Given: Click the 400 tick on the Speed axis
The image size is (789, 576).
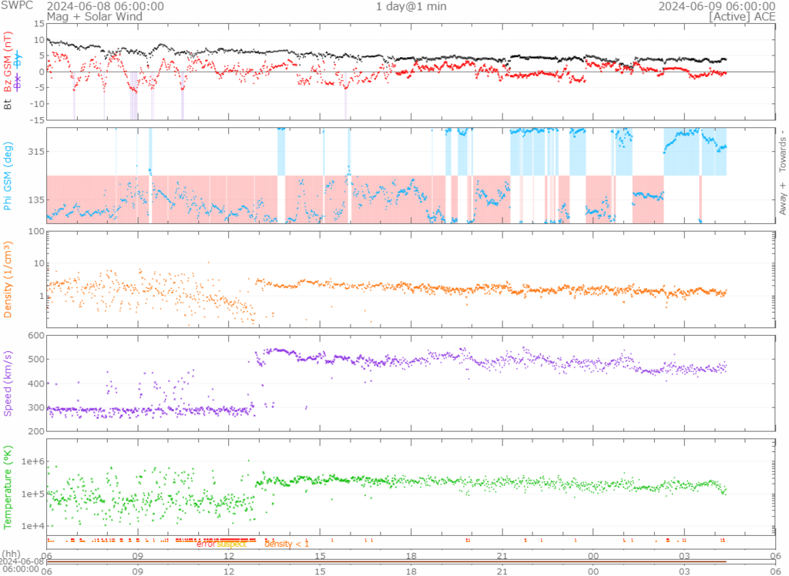Looking at the screenshot, I should tap(36, 383).
